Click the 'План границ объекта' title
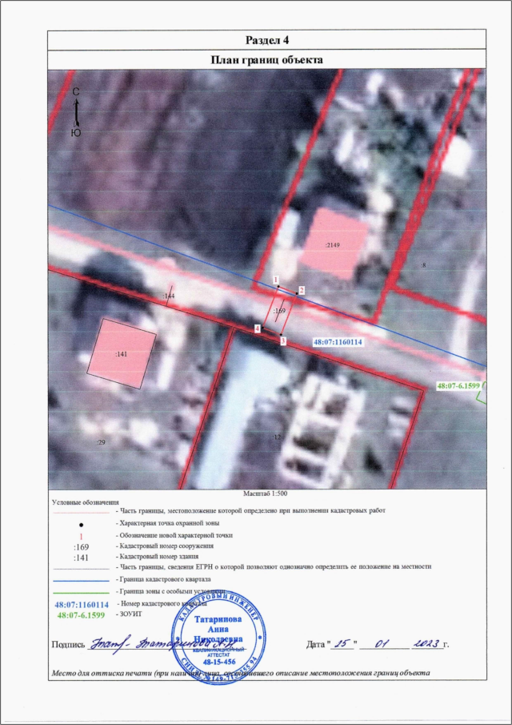 (266, 59)
